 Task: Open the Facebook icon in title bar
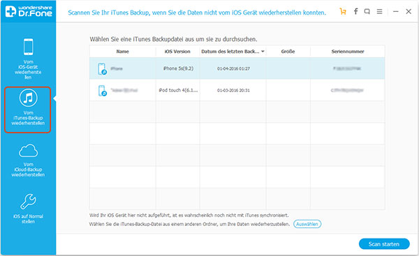click(x=355, y=11)
